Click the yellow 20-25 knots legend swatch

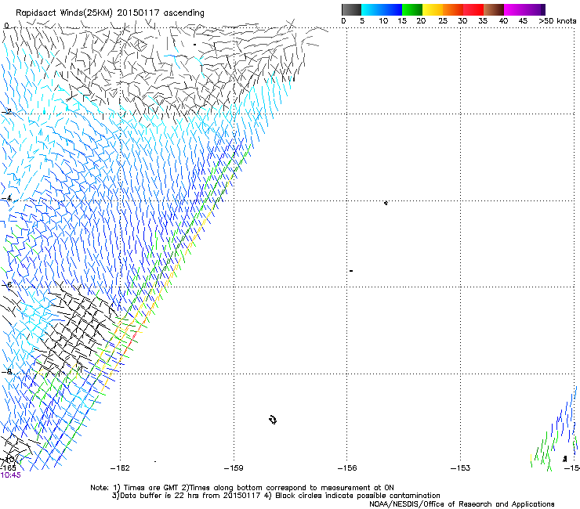click(433, 9)
